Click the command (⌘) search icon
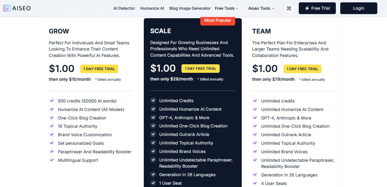Image resolution: width=387 pixels, height=187 pixels. click(x=289, y=8)
